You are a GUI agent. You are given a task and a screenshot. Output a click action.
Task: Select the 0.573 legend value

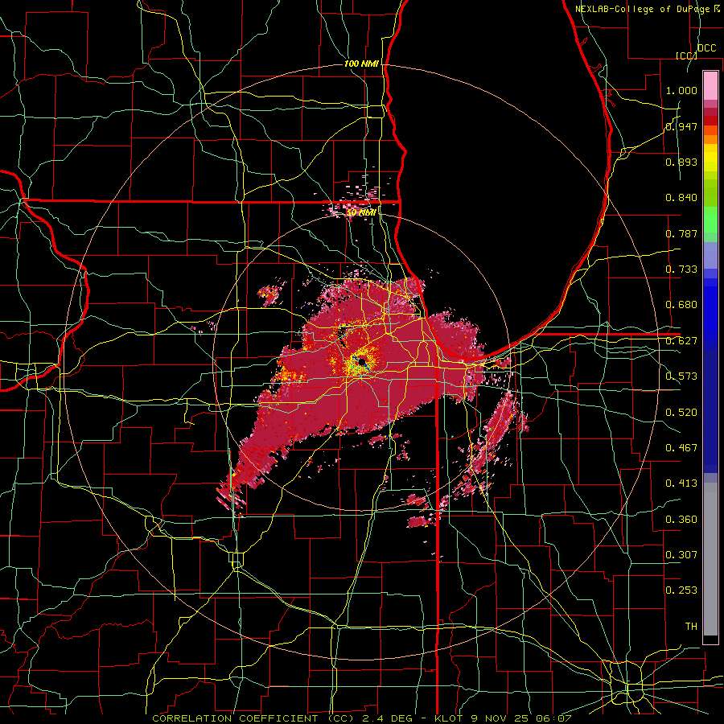pos(681,376)
